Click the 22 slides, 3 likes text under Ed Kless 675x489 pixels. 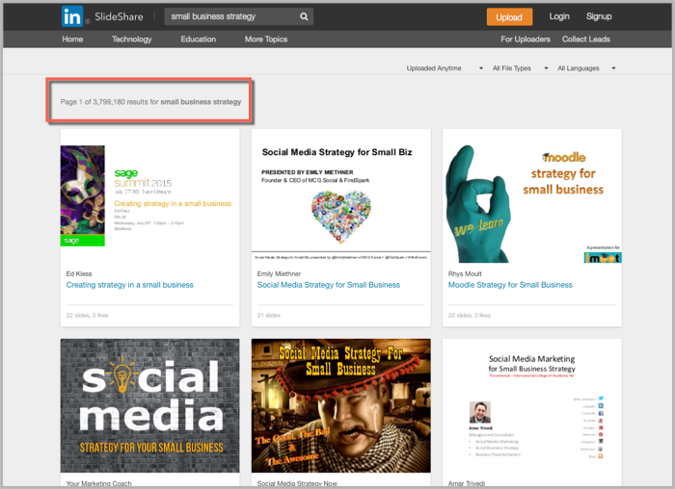coord(88,316)
